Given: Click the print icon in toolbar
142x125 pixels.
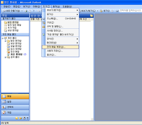Looking at the screenshot, I should [26, 11].
